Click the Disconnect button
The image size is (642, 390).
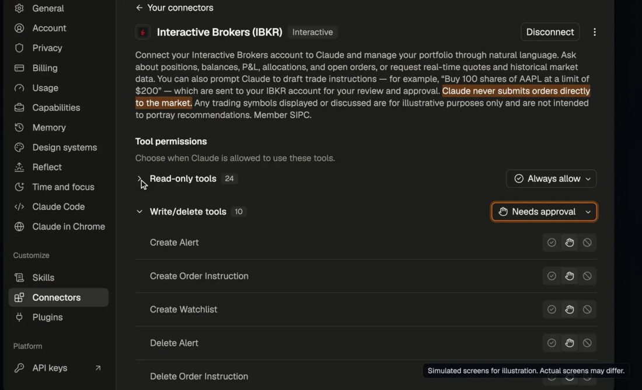tap(550, 32)
